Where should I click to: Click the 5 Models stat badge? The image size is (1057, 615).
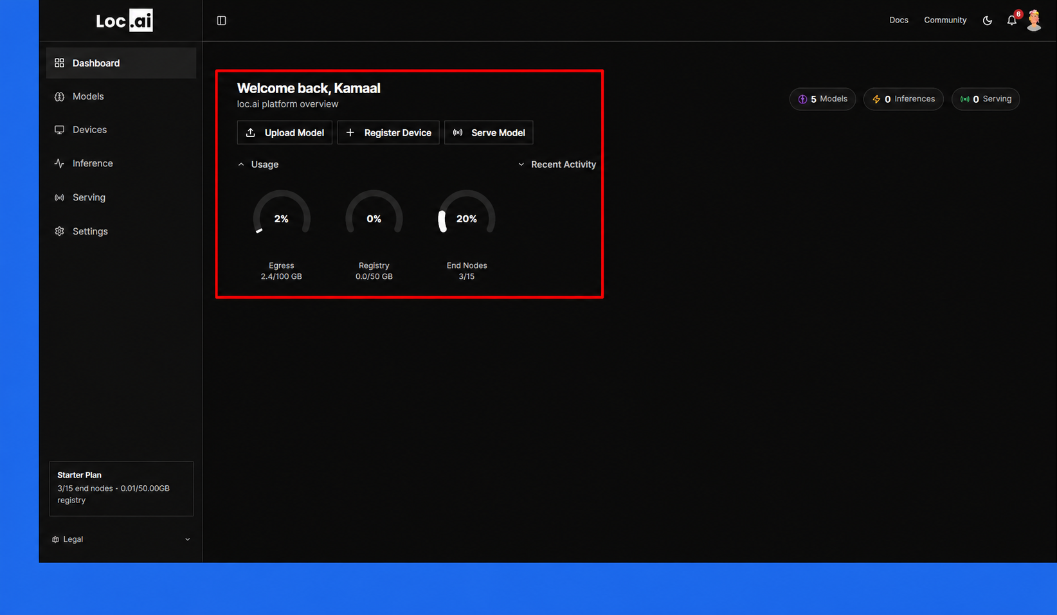(823, 99)
